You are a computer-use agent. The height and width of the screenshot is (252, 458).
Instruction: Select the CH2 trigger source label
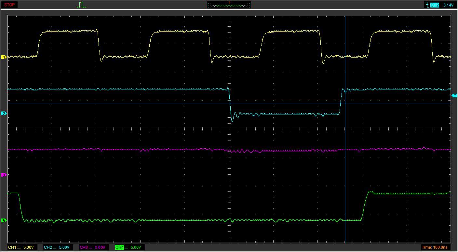click(x=435, y=5)
